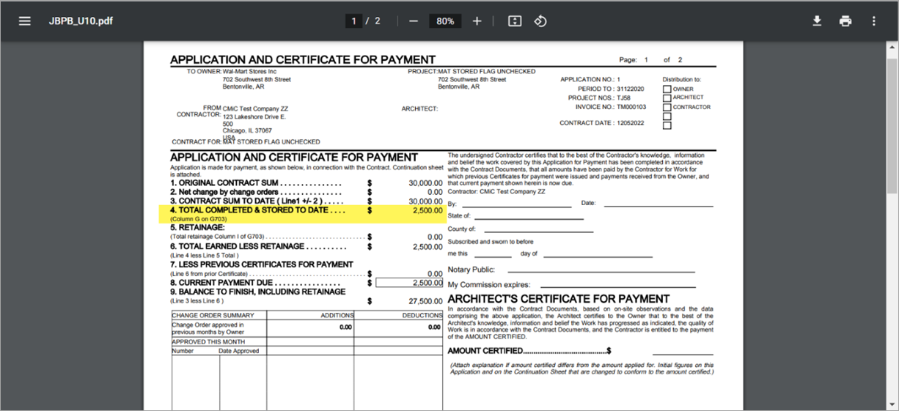
Task: Check the CONTRACTOR distribution checkbox
Action: point(667,107)
